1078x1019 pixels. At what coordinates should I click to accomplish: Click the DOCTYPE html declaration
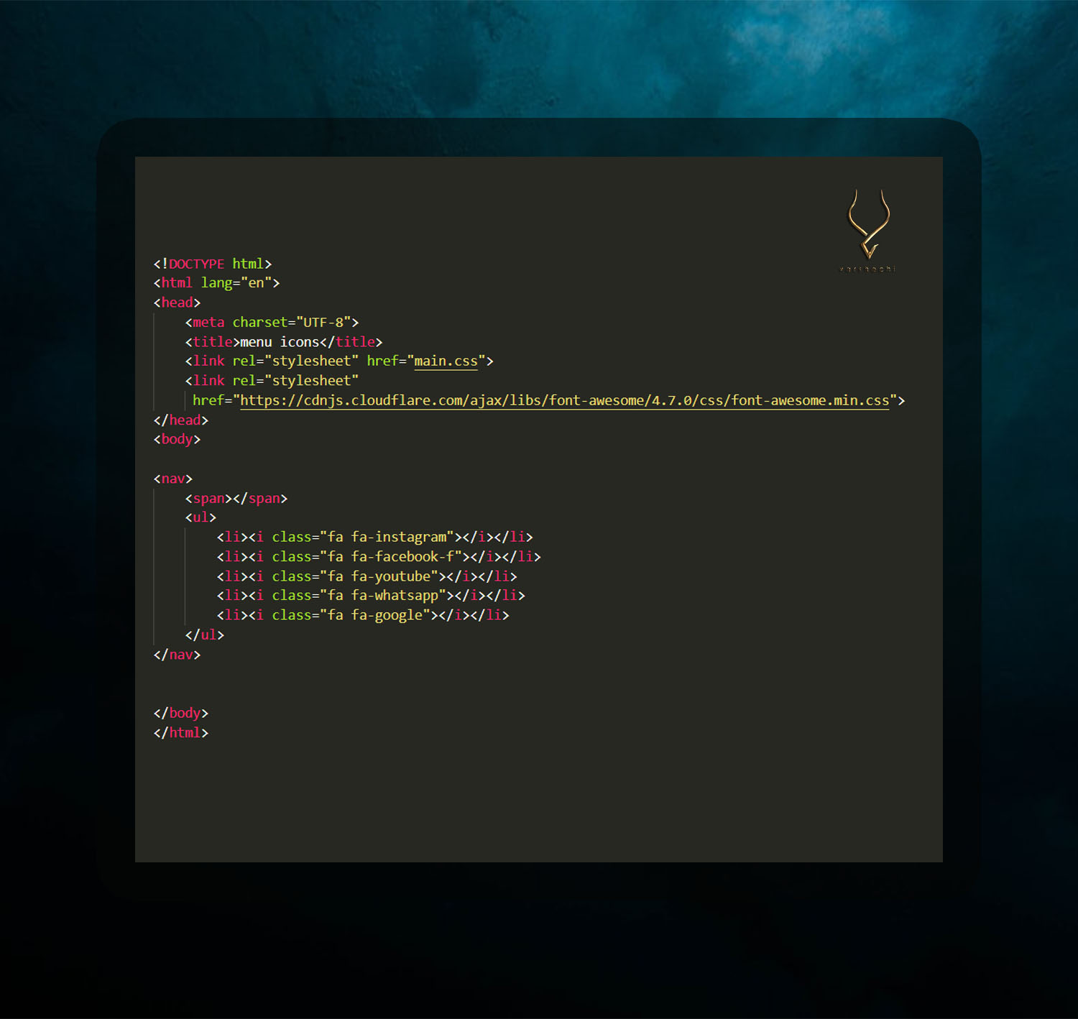[212, 264]
